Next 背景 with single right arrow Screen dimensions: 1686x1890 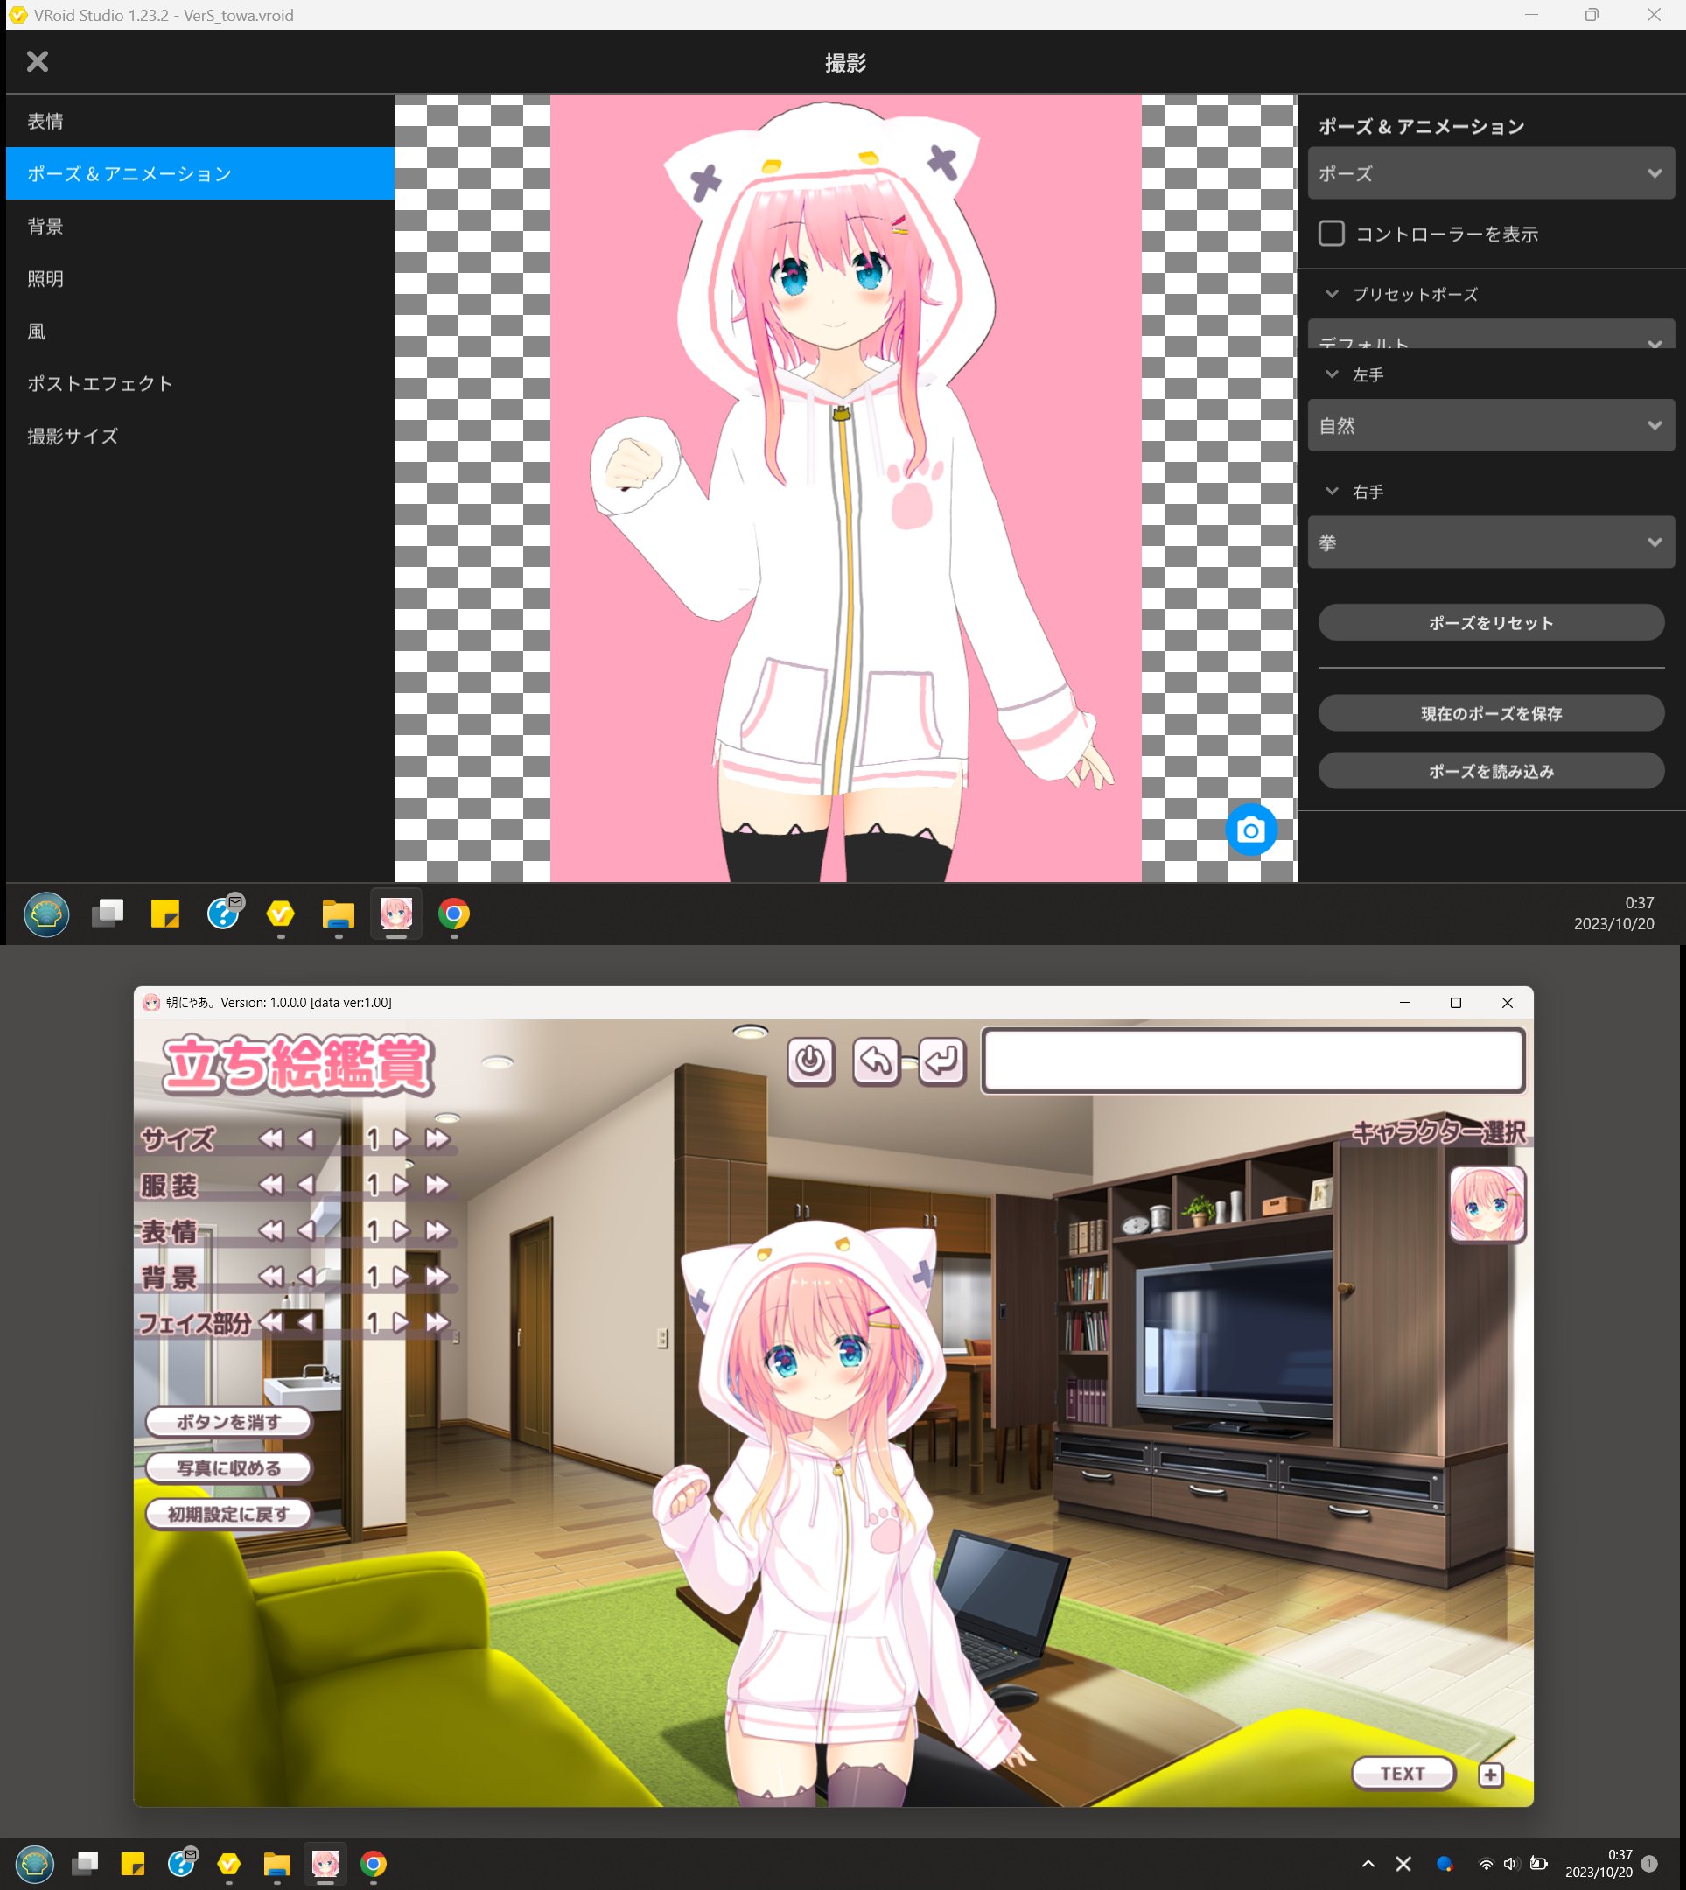pyautogui.click(x=401, y=1277)
